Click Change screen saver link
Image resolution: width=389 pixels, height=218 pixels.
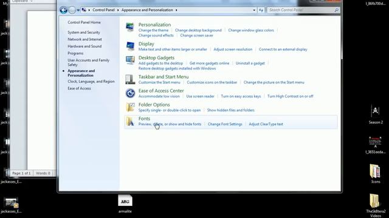[197, 35]
